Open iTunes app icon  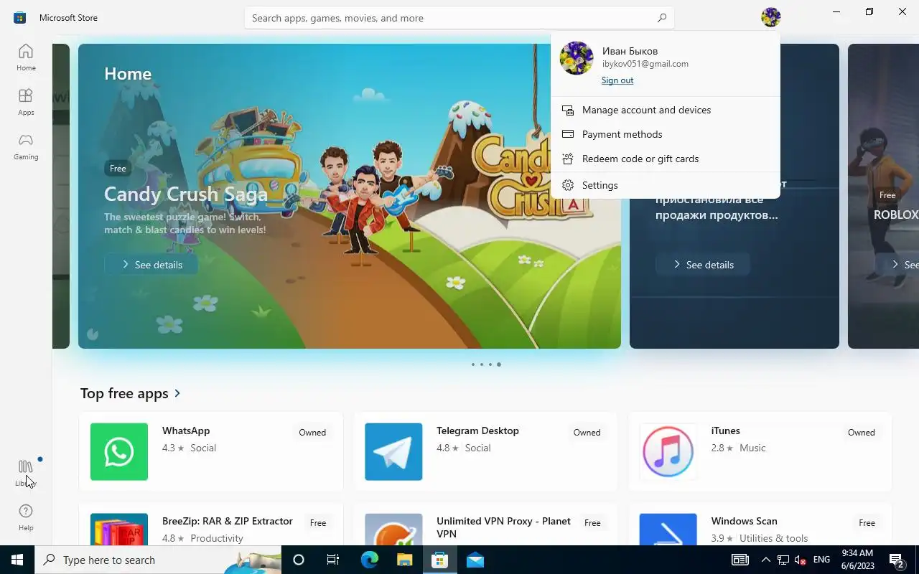coord(668,451)
